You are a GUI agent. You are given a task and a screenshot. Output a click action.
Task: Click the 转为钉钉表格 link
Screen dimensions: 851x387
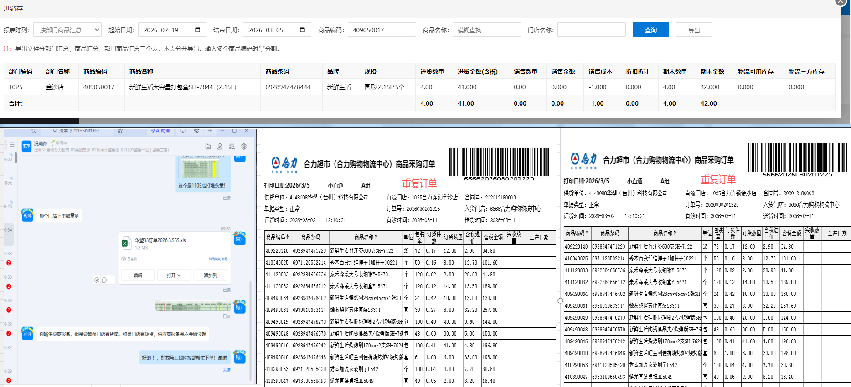pos(218,259)
